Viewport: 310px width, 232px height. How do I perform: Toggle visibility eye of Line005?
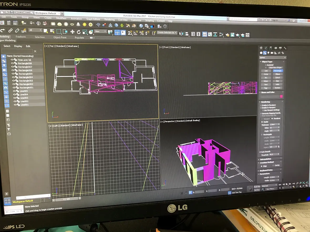[14, 91]
